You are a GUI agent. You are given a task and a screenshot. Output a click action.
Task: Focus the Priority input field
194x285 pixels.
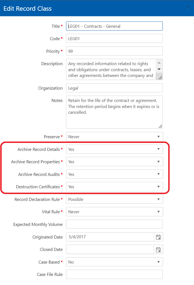(x=114, y=51)
